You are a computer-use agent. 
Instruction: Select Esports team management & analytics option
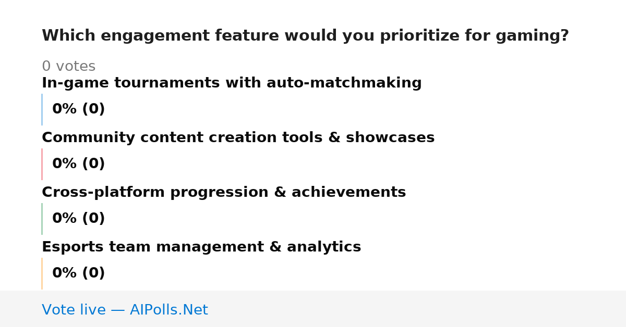click(201, 247)
